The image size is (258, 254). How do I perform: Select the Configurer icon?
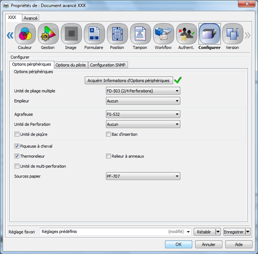click(x=210, y=34)
